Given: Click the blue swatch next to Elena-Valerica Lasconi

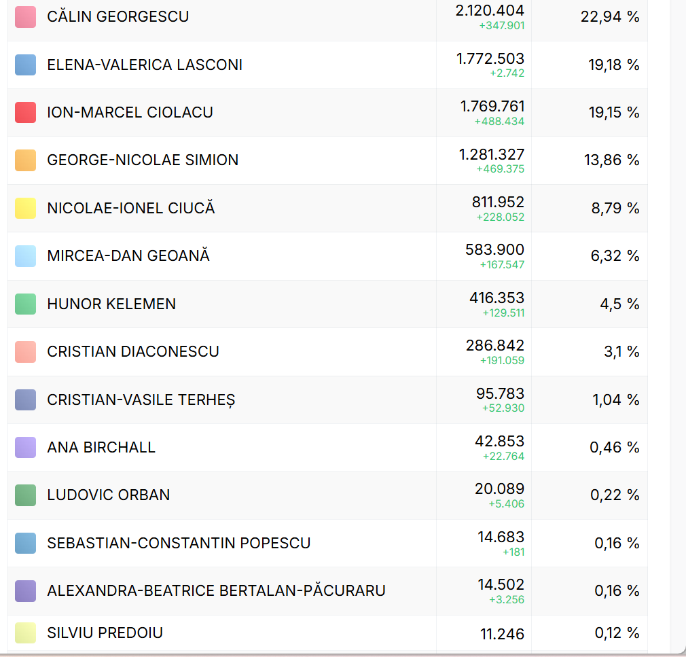Looking at the screenshot, I should [x=25, y=65].
